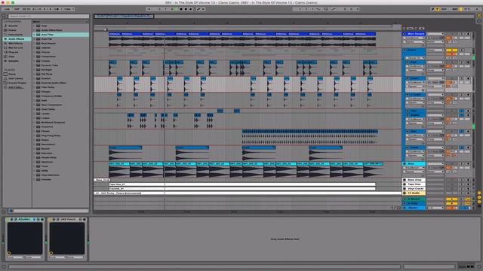Select Reverb in device list
Viewport: 483px width, 271px height.
pyautogui.click(x=61, y=149)
